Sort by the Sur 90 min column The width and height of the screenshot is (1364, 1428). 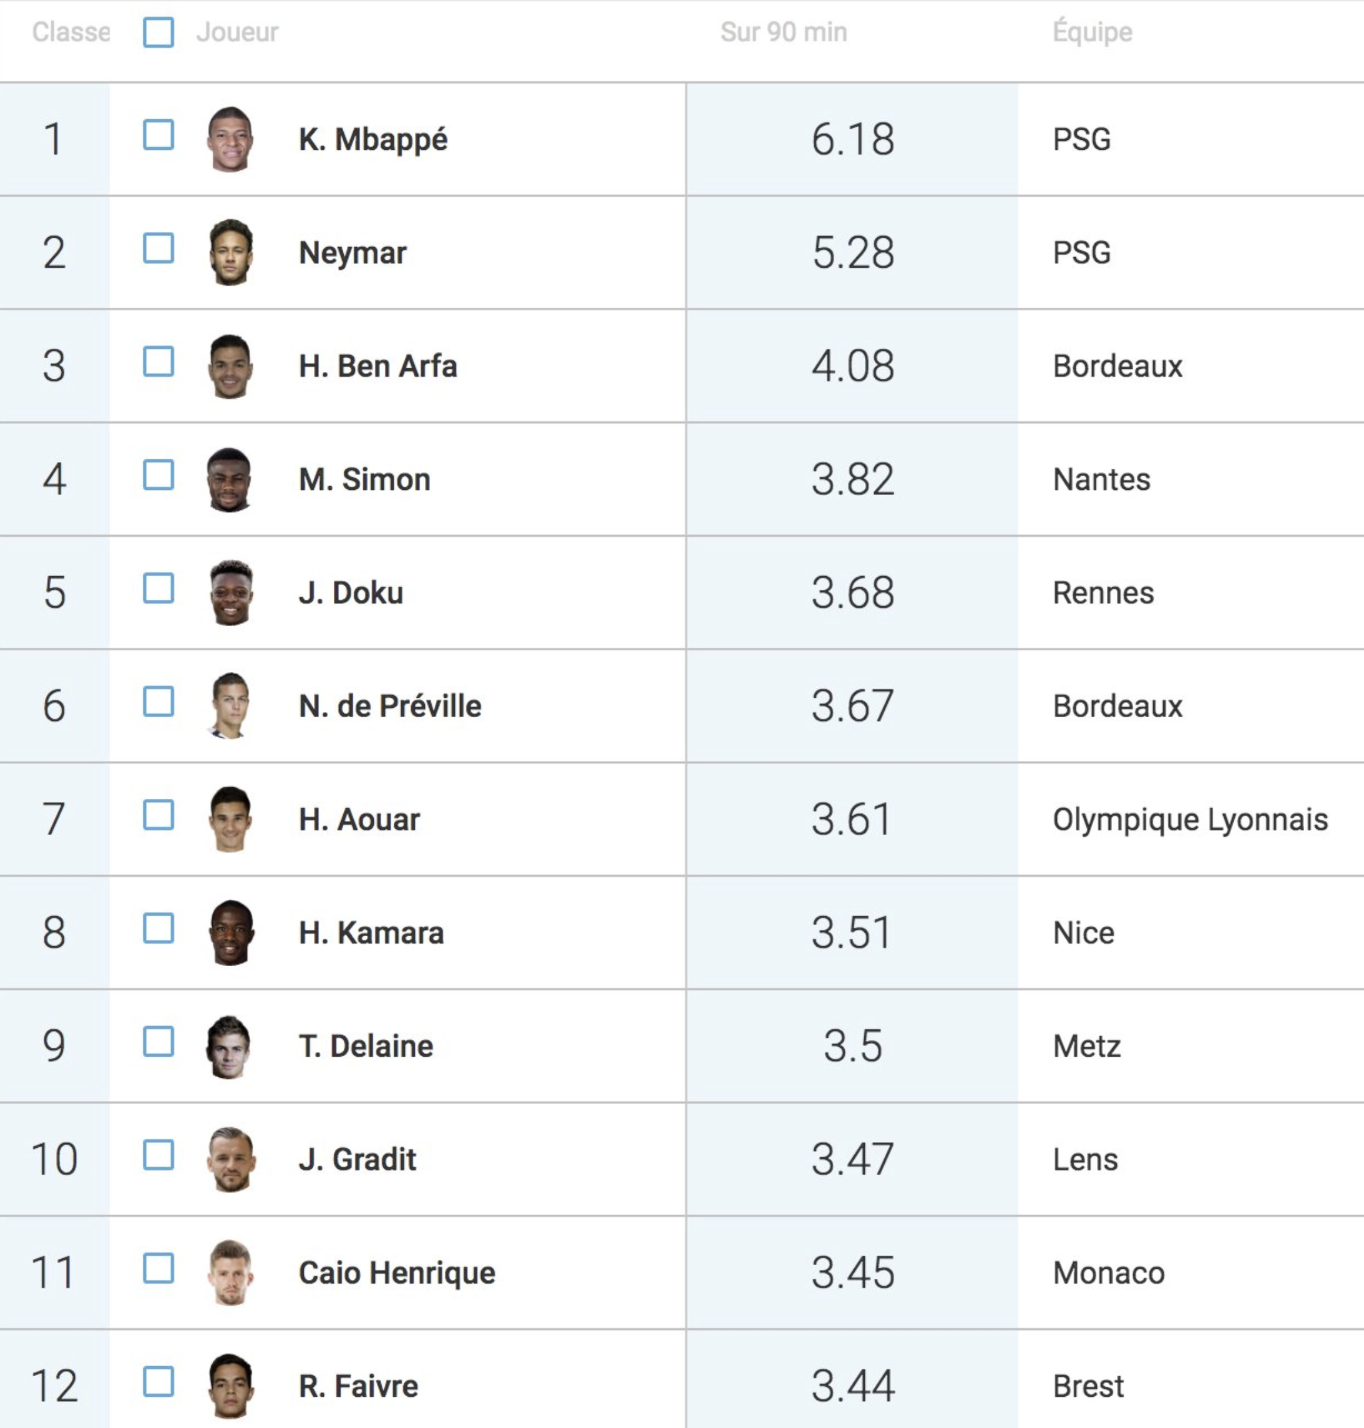pyautogui.click(x=784, y=32)
